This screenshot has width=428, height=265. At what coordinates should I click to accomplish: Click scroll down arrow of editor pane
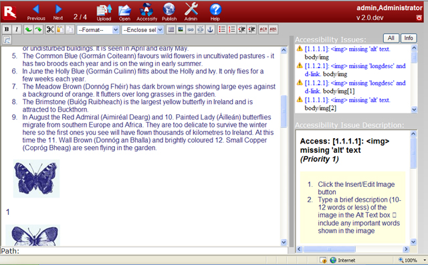coord(284,242)
